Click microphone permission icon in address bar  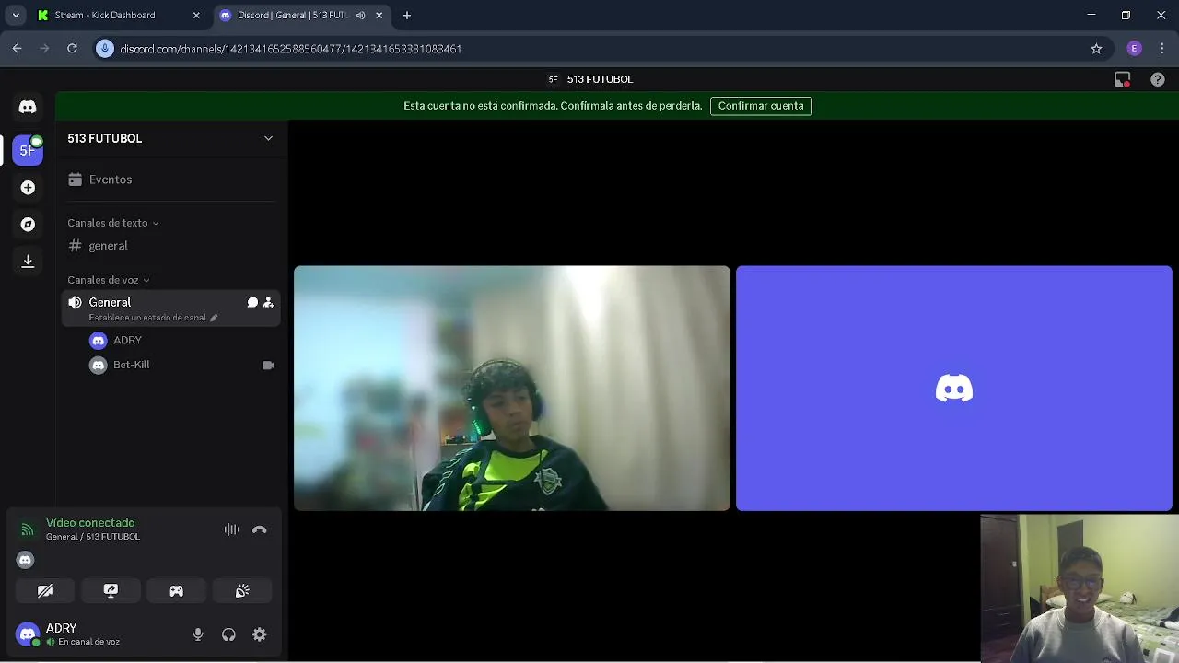click(105, 49)
